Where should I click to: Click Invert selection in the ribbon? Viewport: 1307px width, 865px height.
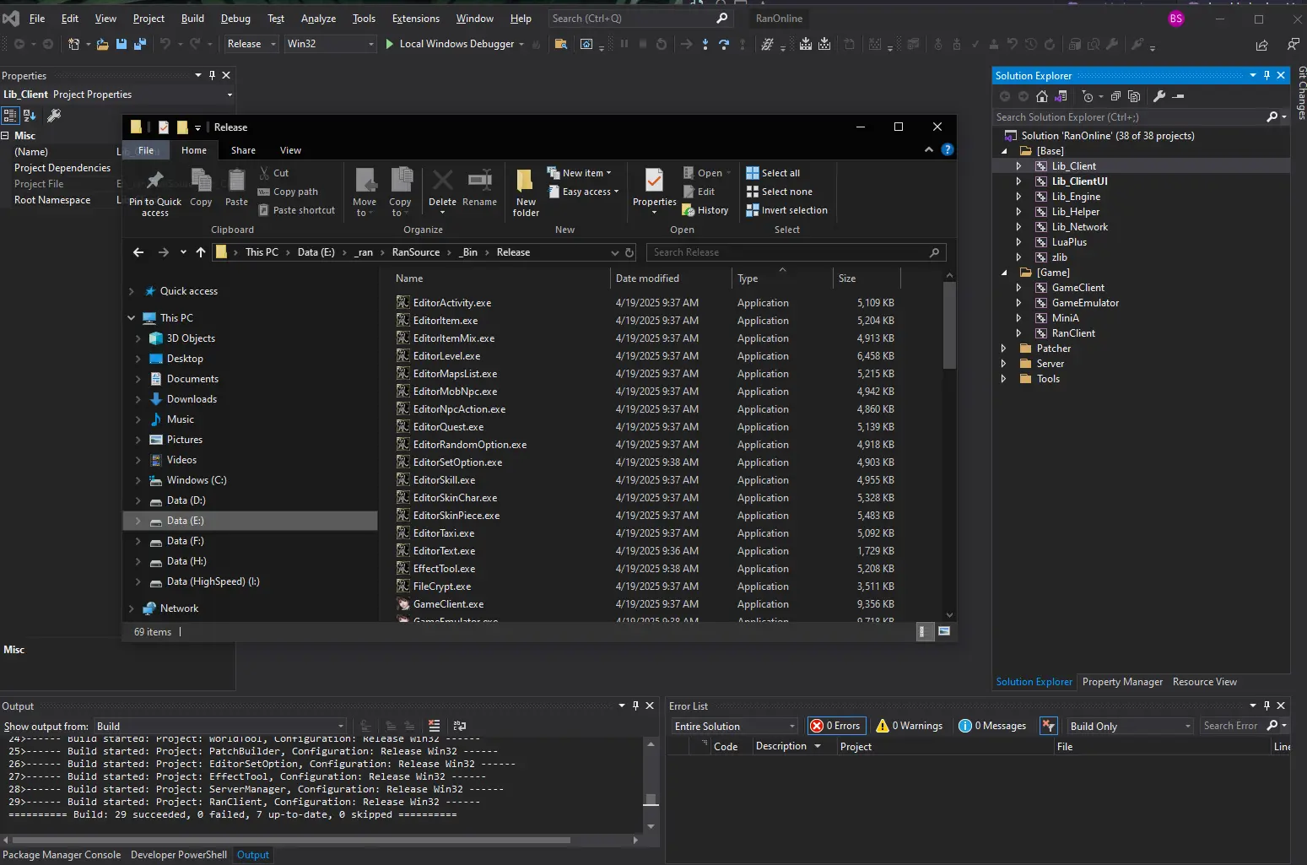[787, 210]
